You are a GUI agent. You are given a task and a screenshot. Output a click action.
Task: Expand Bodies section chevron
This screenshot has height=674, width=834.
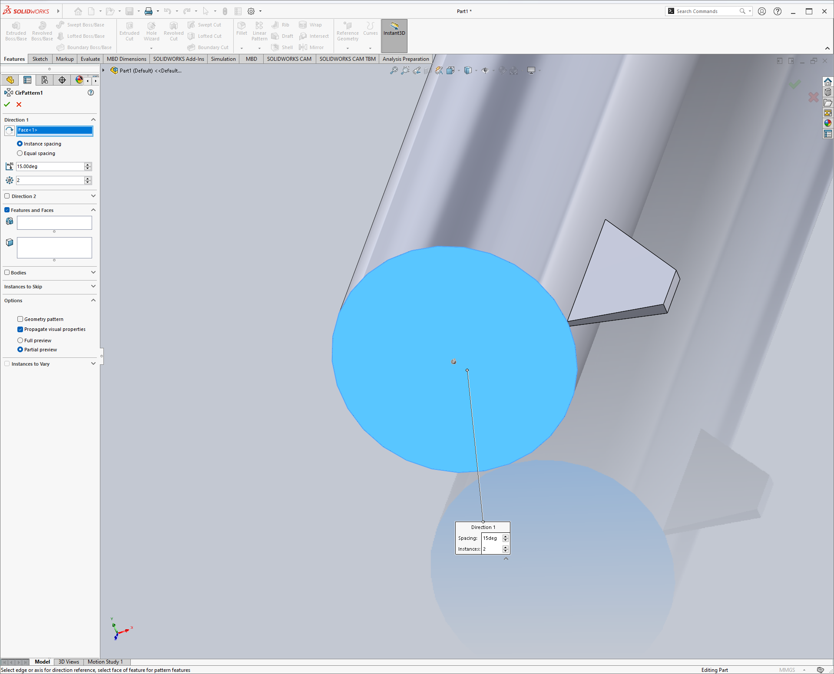click(93, 273)
